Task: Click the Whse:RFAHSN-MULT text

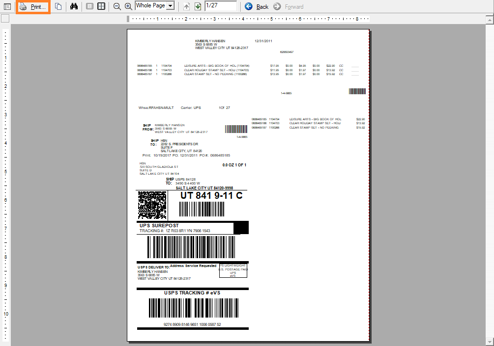Action: click(x=156, y=107)
